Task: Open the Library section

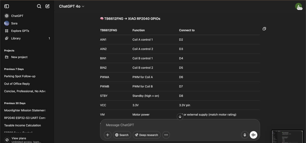Action: 27,38
